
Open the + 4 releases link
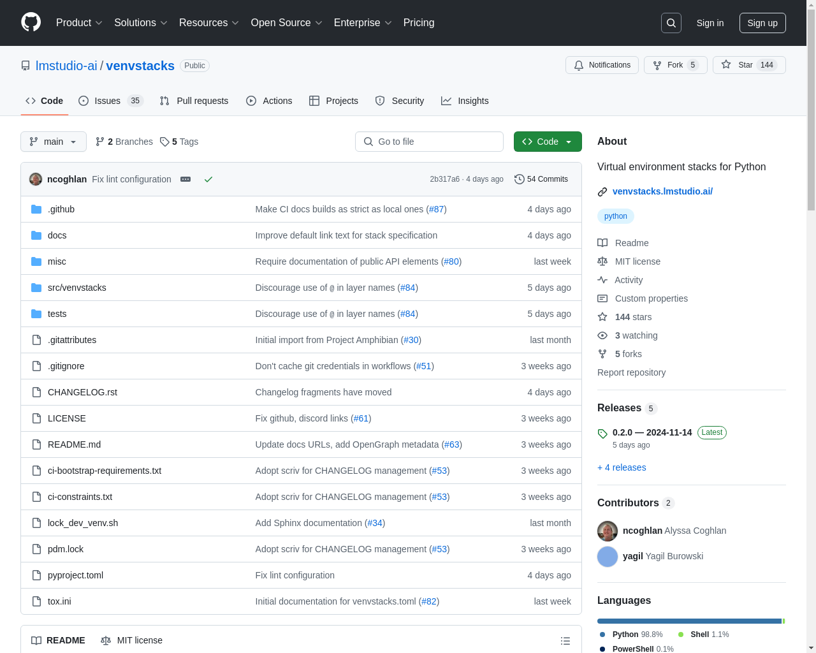(x=622, y=467)
